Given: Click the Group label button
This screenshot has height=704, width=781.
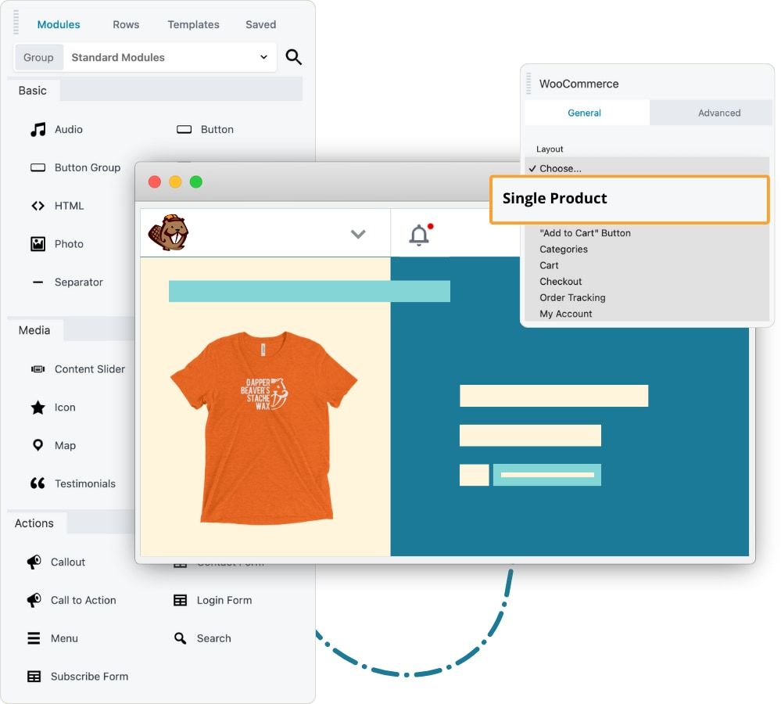Looking at the screenshot, I should coord(38,57).
